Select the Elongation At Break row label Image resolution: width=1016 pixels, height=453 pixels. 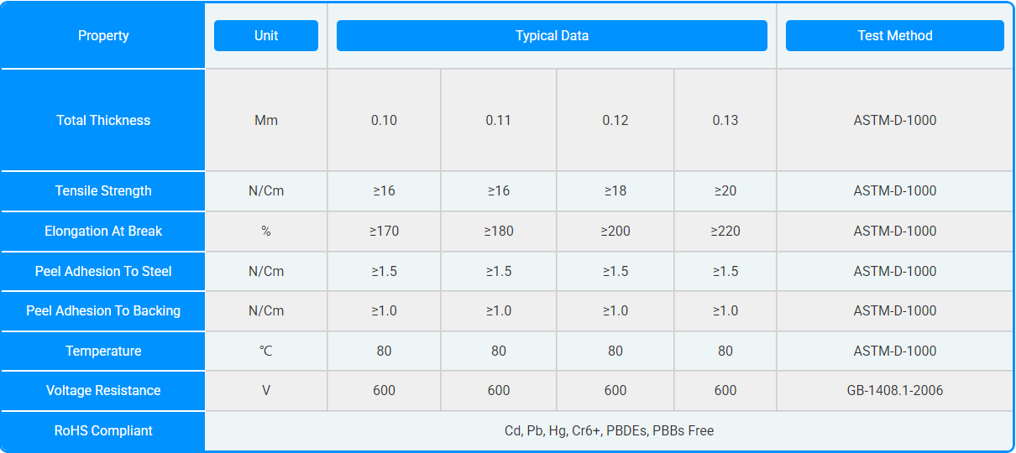(x=103, y=231)
